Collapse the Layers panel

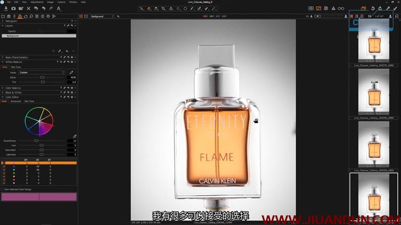click(x=3, y=26)
